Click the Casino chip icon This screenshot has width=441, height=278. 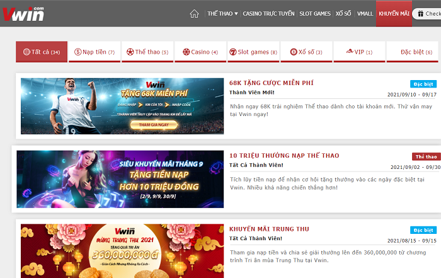point(186,52)
